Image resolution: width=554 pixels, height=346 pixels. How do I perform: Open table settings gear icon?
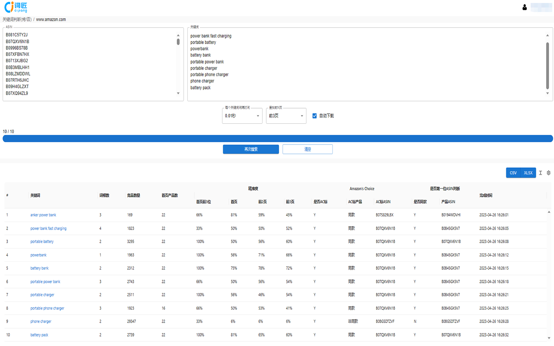(x=548, y=173)
